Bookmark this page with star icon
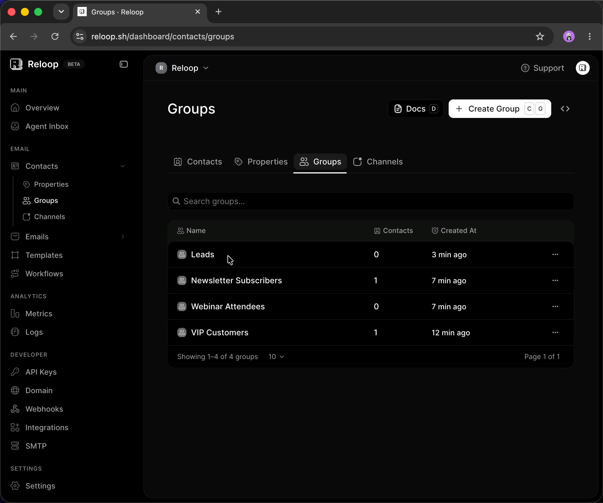This screenshot has height=503, width=603. 540,36
